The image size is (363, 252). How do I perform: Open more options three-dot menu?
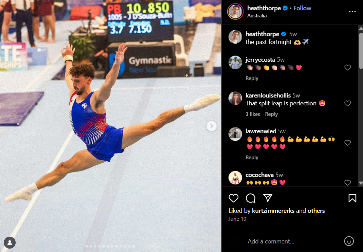point(352,12)
